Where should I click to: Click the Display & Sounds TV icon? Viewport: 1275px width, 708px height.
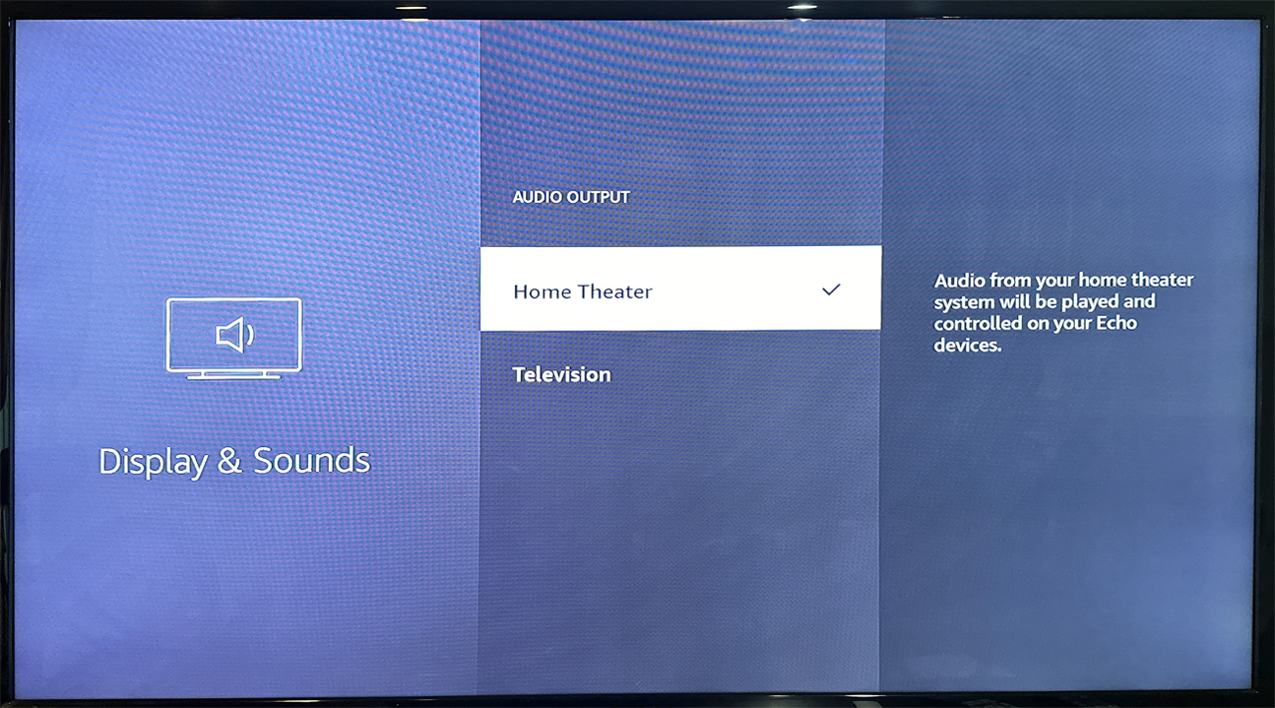pyautogui.click(x=234, y=337)
